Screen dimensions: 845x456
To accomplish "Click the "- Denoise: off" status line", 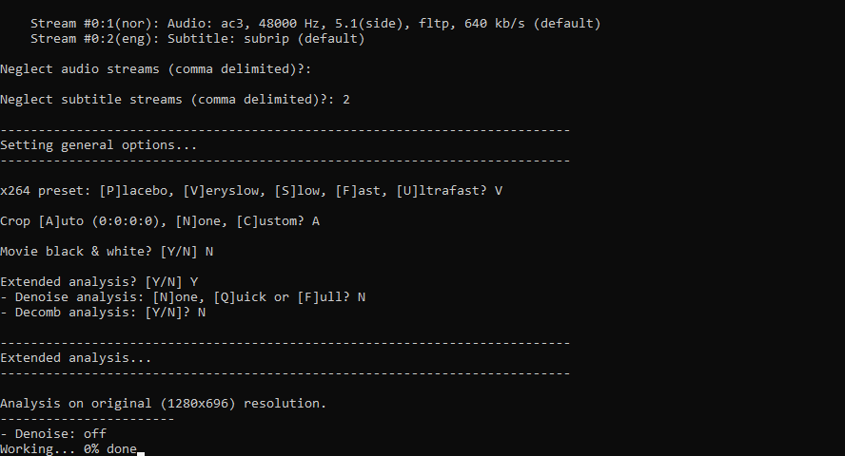I will pyautogui.click(x=53, y=434).
